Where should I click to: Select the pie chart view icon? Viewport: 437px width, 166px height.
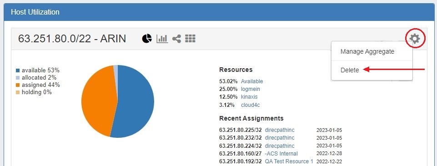coord(147,39)
